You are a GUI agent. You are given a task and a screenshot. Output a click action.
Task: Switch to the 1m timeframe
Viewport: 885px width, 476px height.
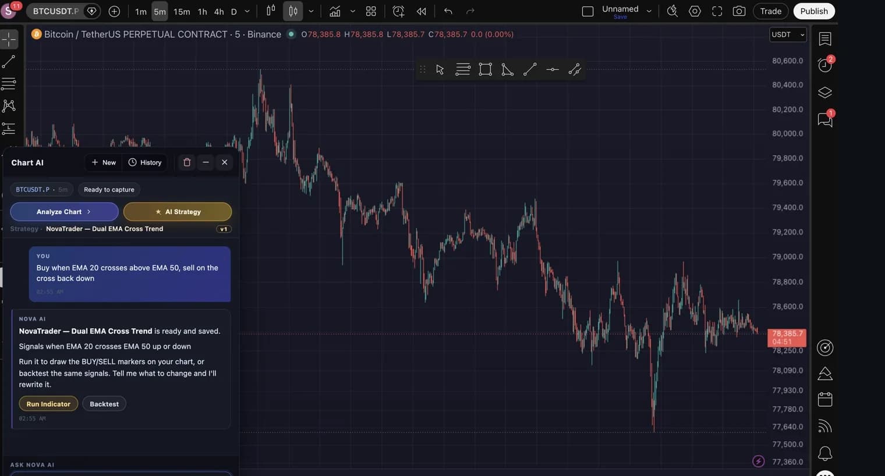(x=141, y=12)
